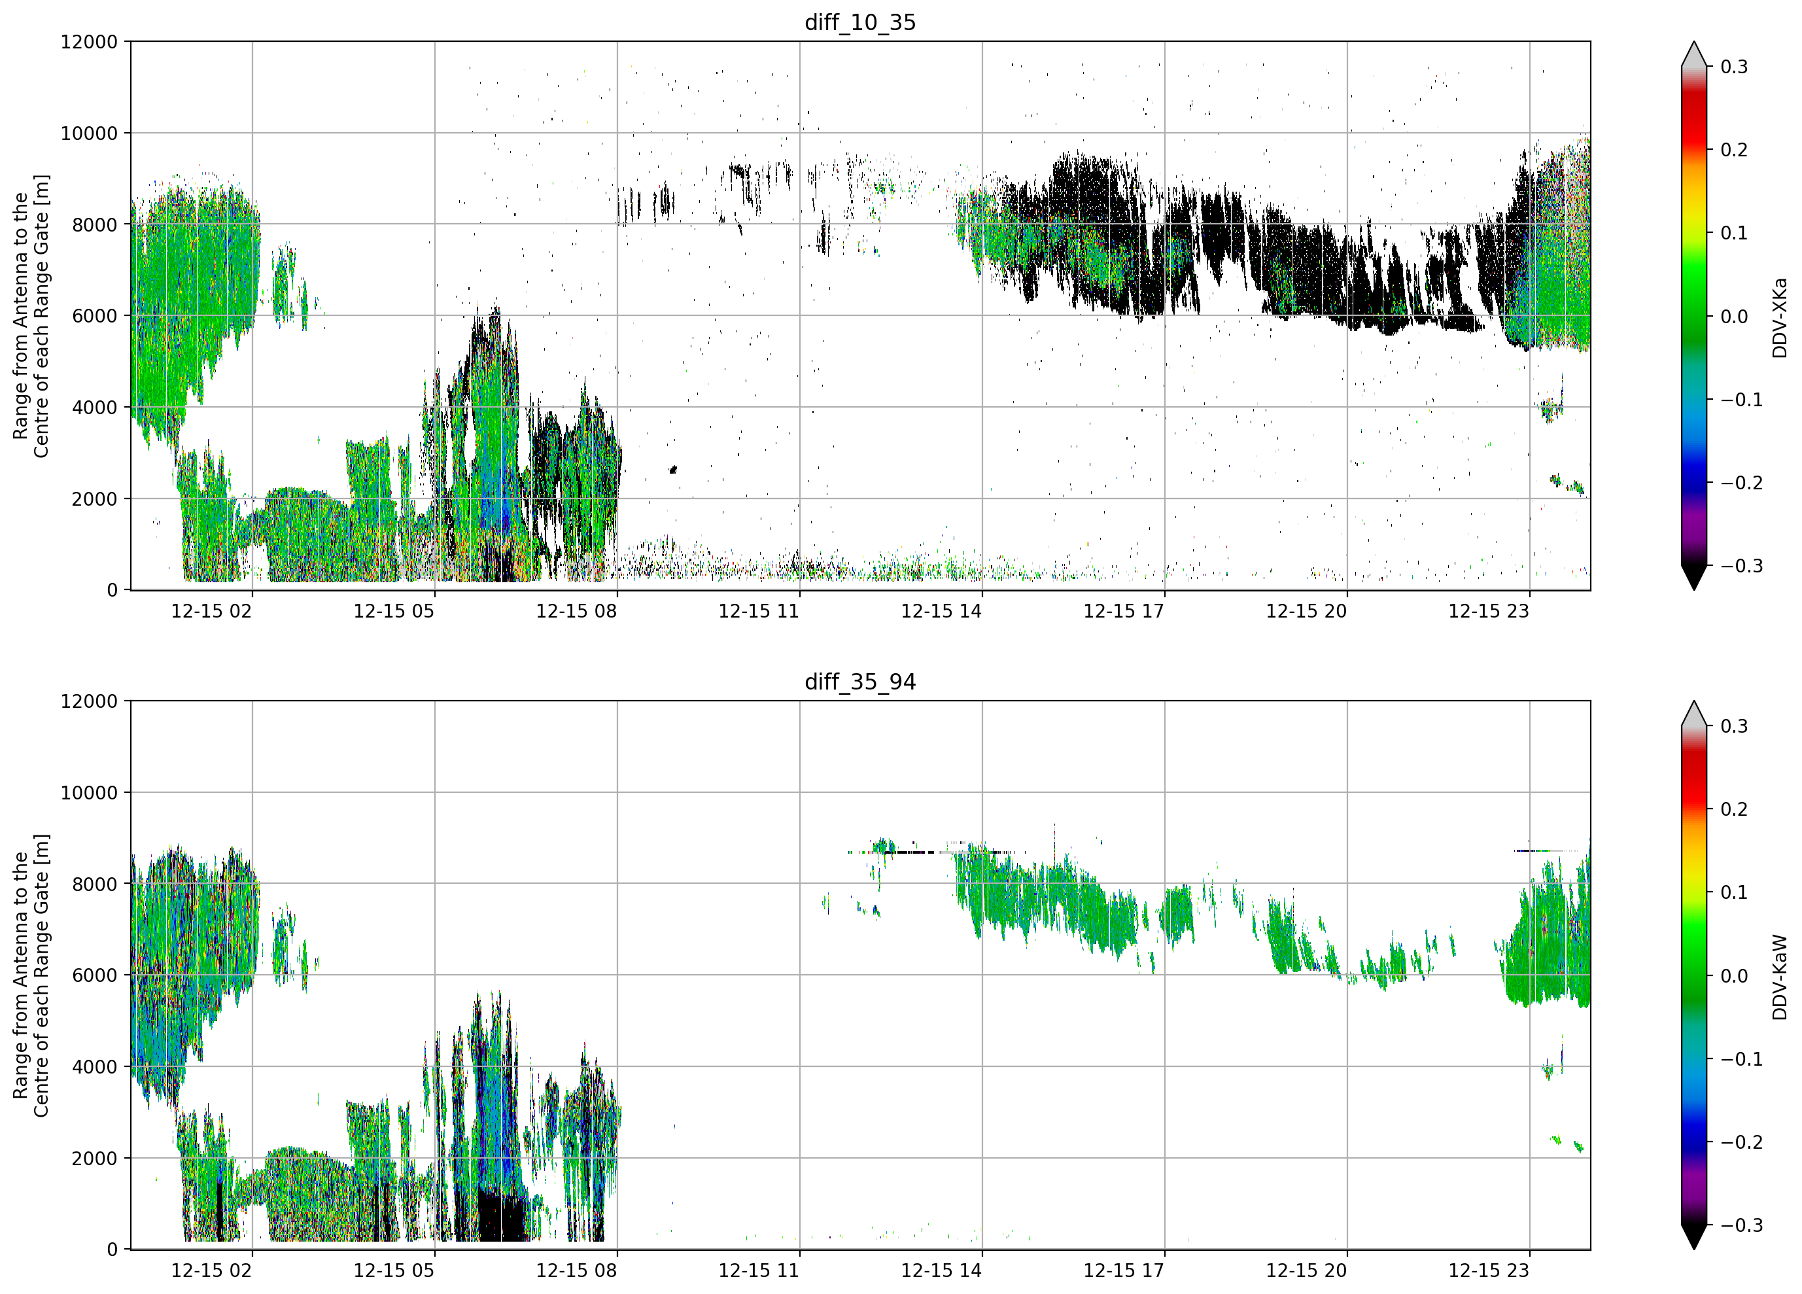
Task: Click the DDV-XKa color scale bar
Action: pyautogui.click(x=1694, y=315)
